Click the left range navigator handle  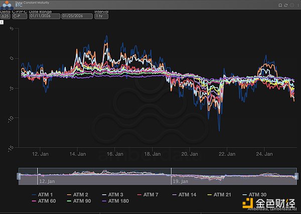[19, 176]
